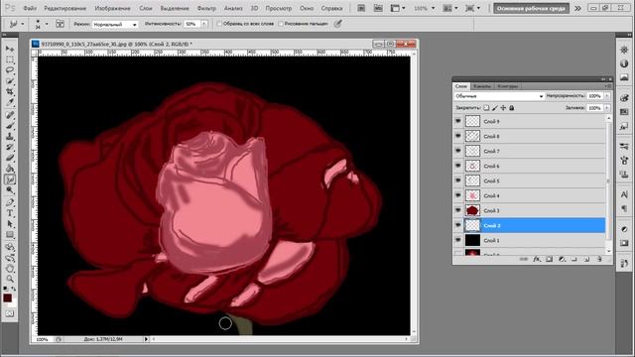Select the Zoom tool in toolbox
This screenshot has height=357, width=635.
(x=10, y=279)
